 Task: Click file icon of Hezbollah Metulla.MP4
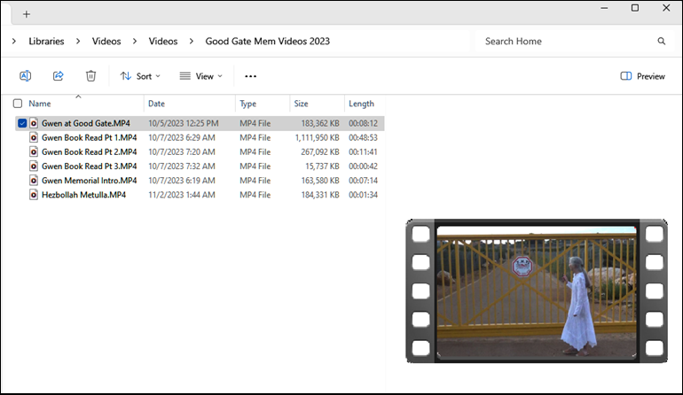34,195
